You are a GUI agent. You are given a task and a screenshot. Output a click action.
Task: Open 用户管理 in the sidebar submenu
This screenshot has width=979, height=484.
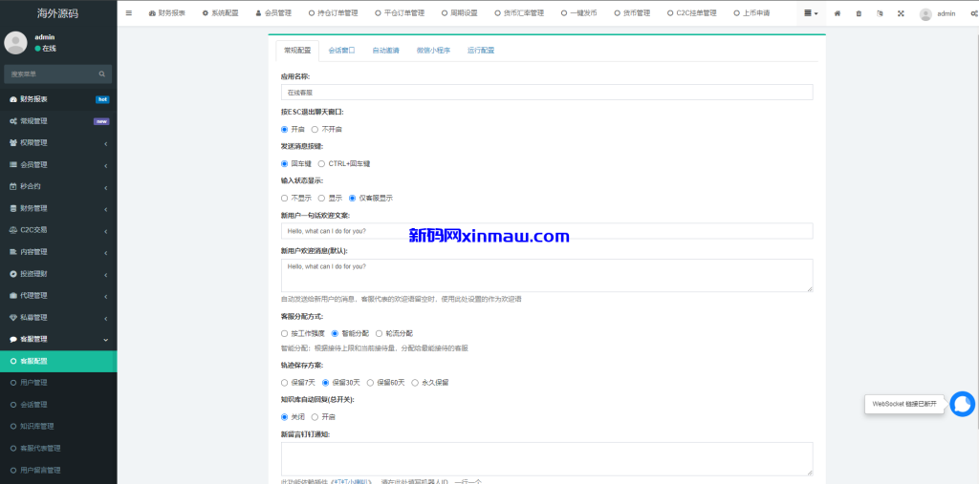(x=58, y=383)
